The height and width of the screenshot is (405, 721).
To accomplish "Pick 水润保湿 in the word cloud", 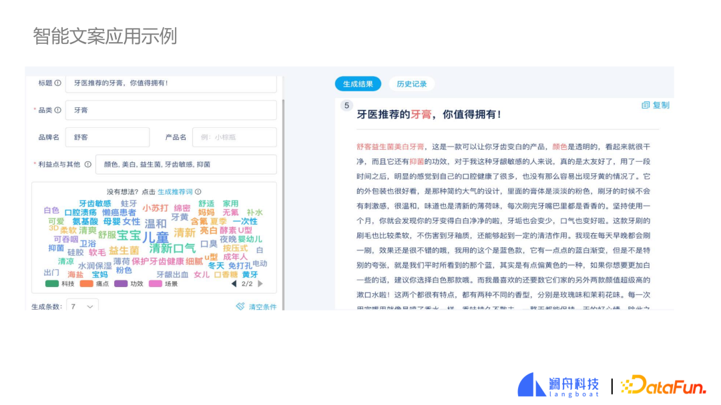I will (x=95, y=266).
